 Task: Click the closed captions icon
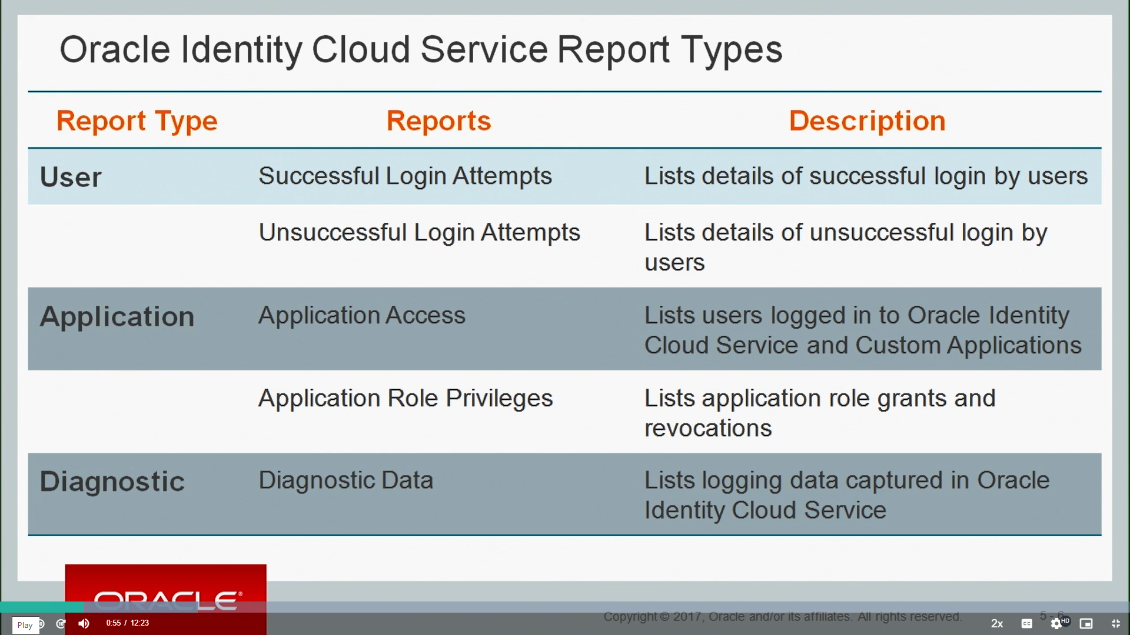tap(1026, 623)
